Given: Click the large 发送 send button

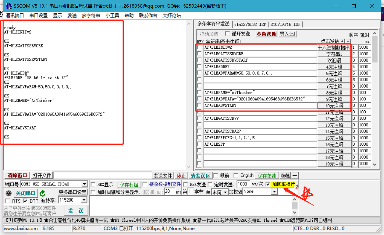Looking at the screenshot, I should (x=76, y=211).
